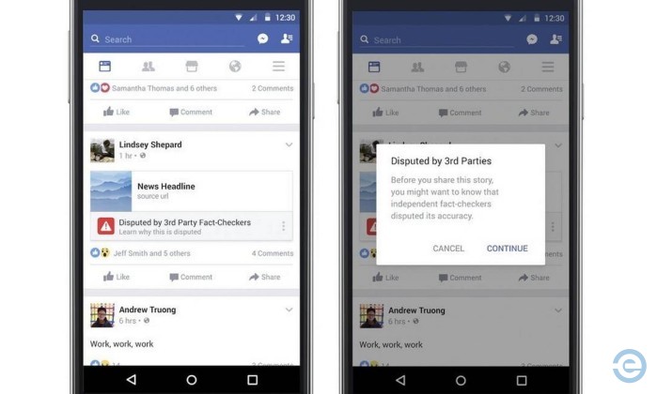Image resolution: width=657 pixels, height=394 pixels.
Task: Click the red warning icon on disputed story
Action: pyautogui.click(x=106, y=226)
